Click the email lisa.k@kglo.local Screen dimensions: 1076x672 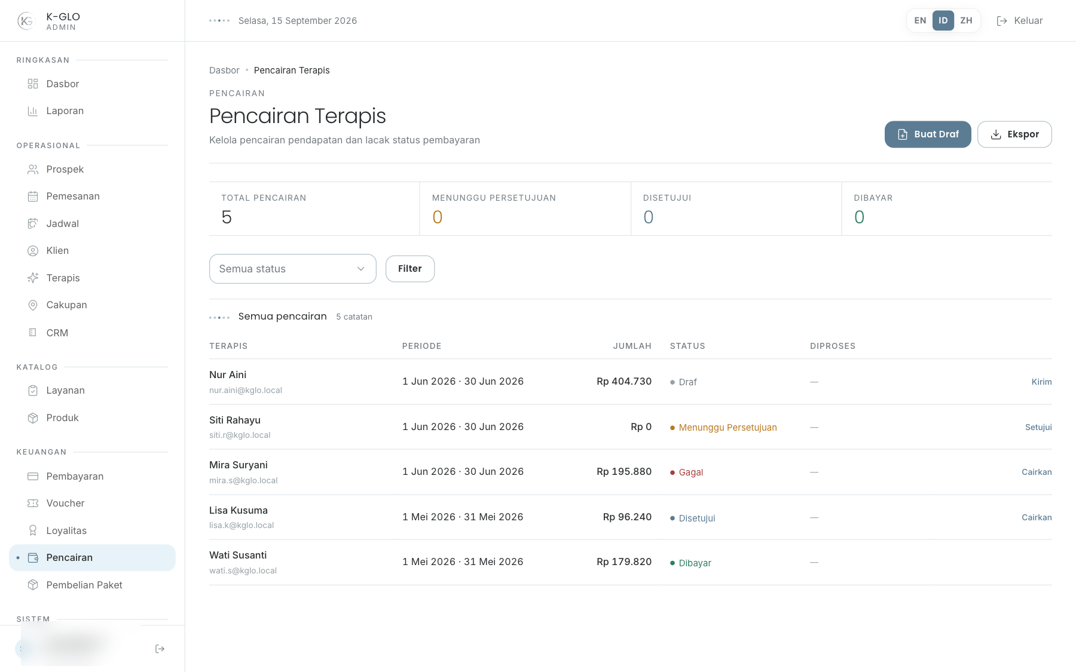pyautogui.click(x=242, y=525)
